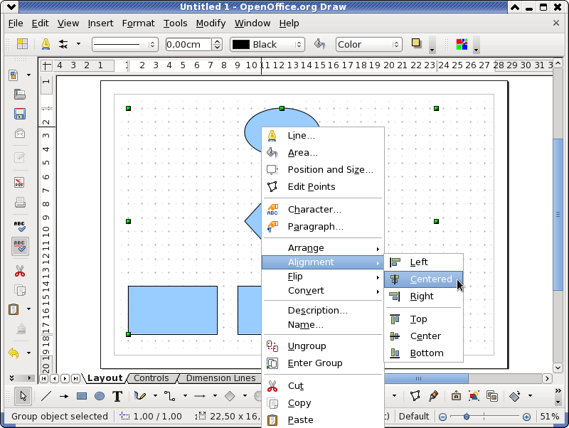This screenshot has width=569, height=428.
Task: Choose Position and Size from context menu
Action: pos(323,169)
